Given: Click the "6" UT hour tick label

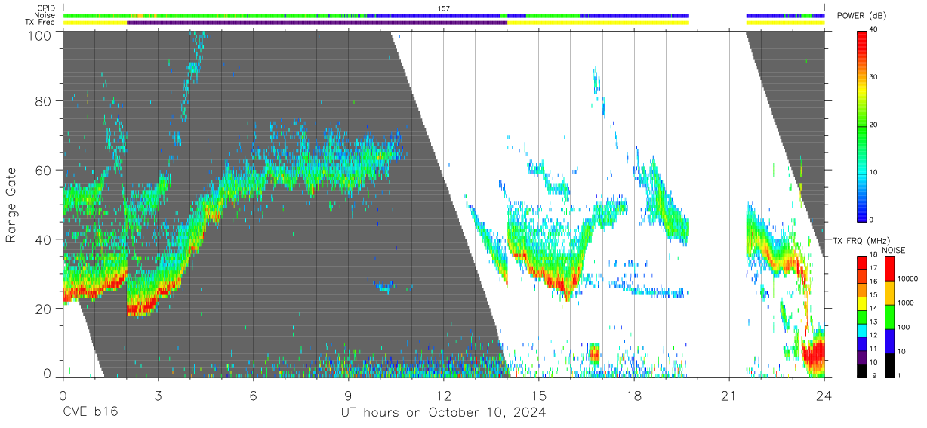Looking at the screenshot, I should pos(253,395).
